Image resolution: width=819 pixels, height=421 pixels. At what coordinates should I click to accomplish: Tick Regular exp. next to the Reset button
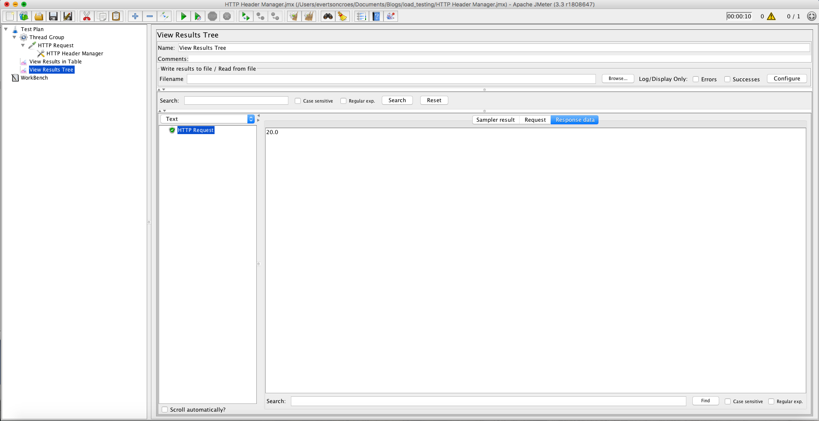click(x=343, y=101)
